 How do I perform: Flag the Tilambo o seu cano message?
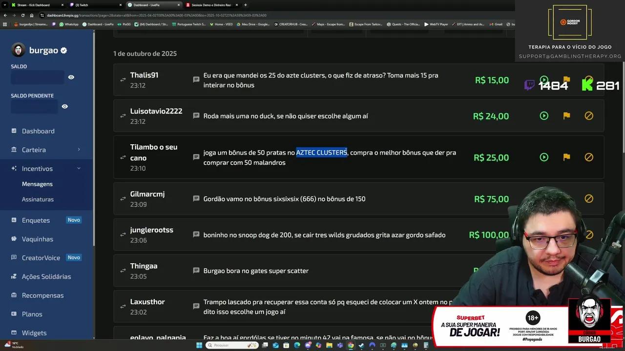[x=566, y=157]
